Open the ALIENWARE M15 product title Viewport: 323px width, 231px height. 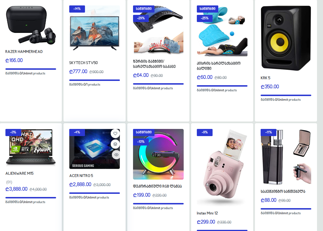(19, 174)
